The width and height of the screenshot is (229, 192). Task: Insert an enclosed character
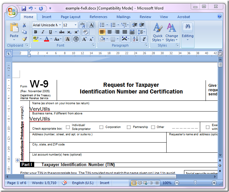tap(76, 39)
